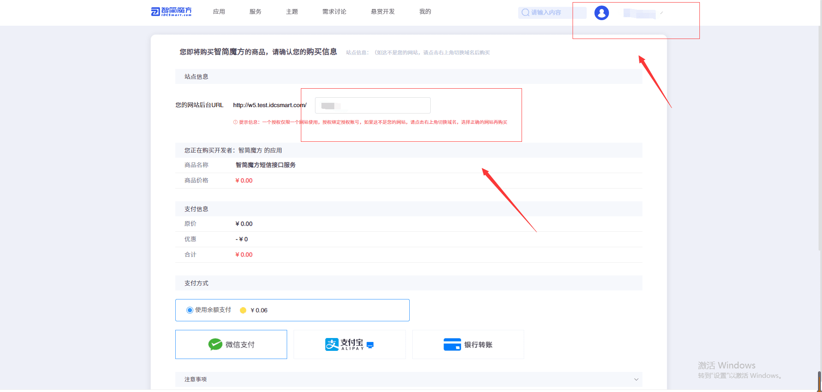Click the 商品名称 label
This screenshot has height=392, width=822.
click(196, 165)
